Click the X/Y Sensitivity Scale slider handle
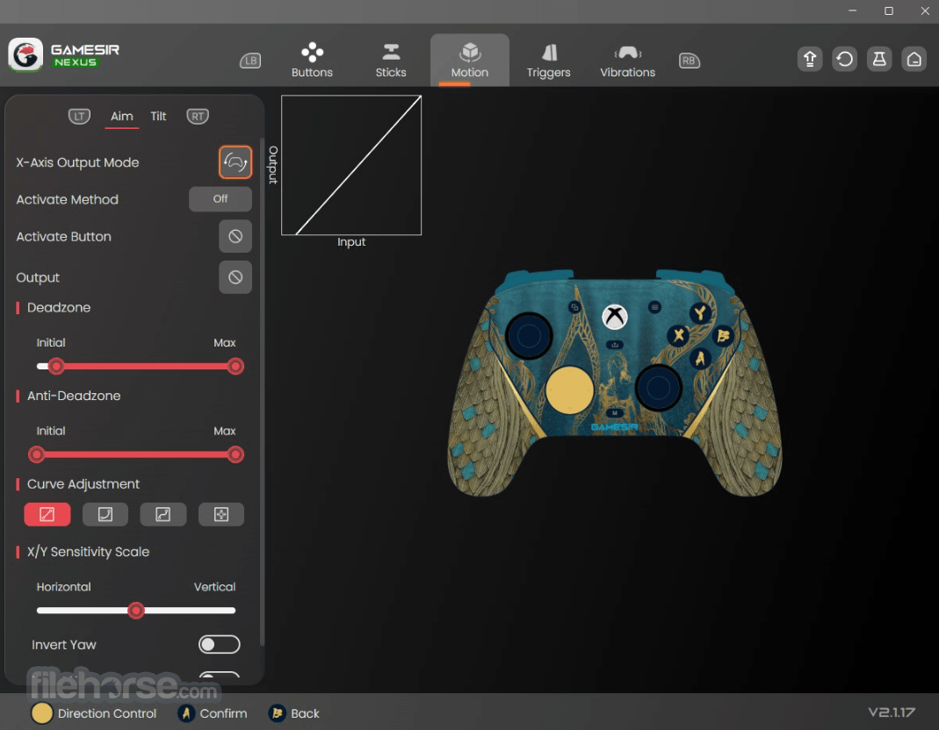939x730 pixels. pos(136,611)
